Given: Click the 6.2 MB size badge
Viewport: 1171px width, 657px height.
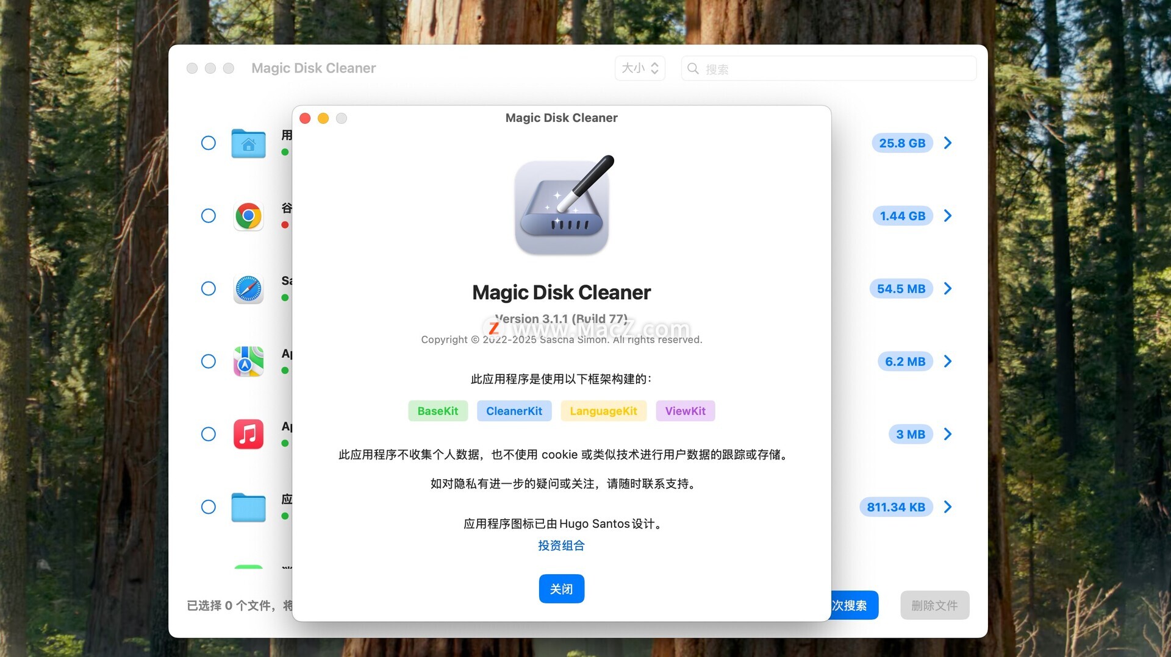Looking at the screenshot, I should pos(906,361).
